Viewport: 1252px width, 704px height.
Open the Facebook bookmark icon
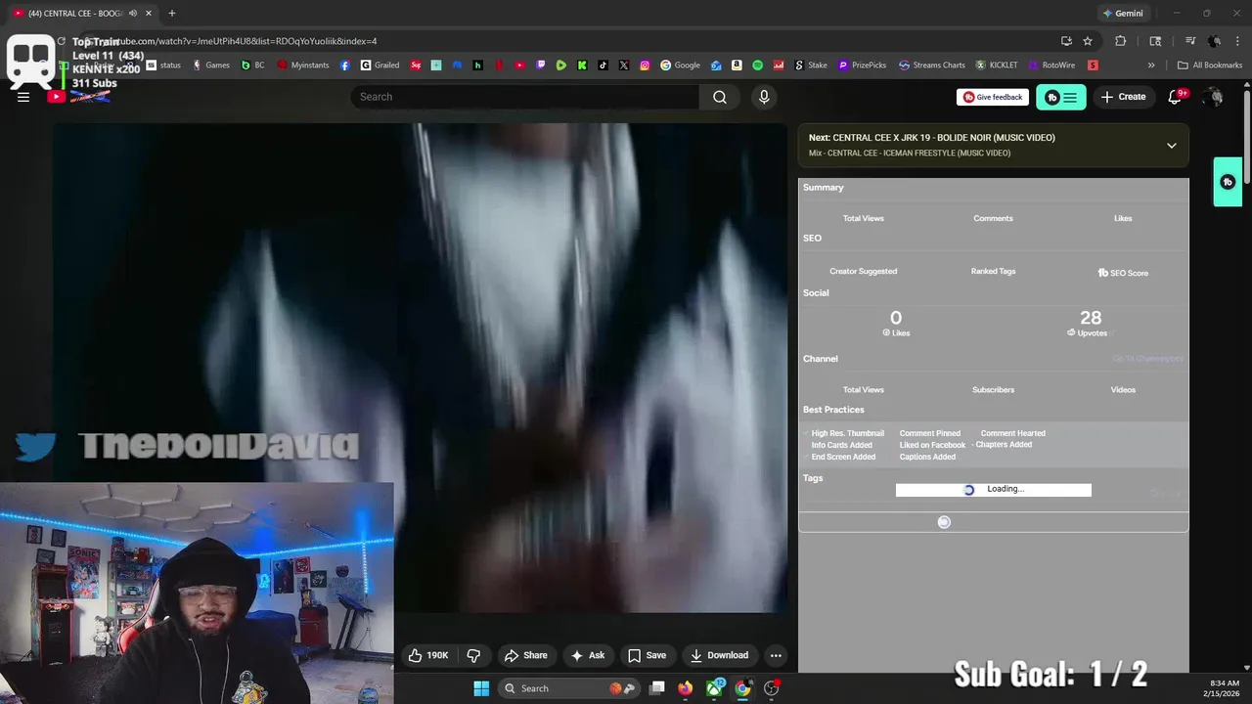[x=345, y=66]
